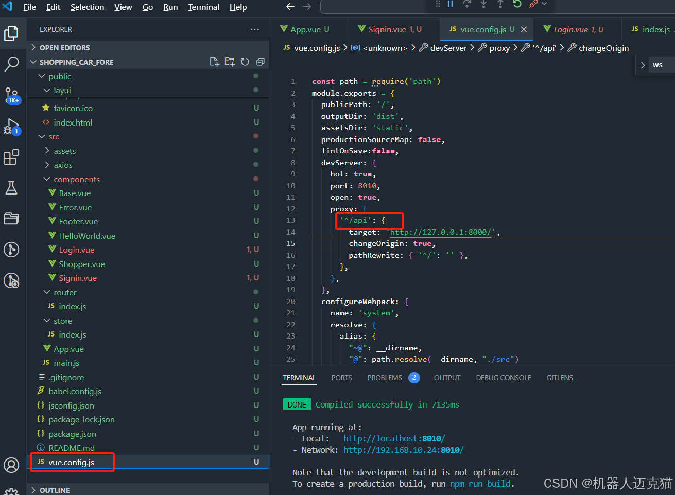Refresh the explorer file tree
Image resolution: width=675 pixels, height=495 pixels.
245,62
